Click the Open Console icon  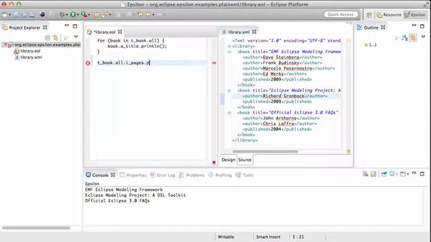point(403,174)
